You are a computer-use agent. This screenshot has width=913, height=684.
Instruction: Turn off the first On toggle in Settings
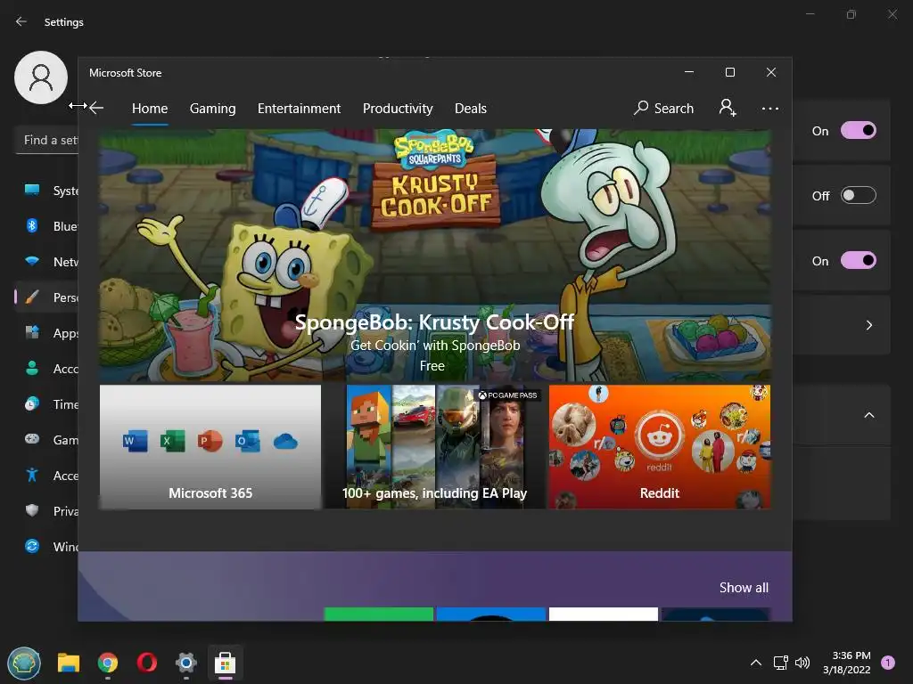pos(859,130)
